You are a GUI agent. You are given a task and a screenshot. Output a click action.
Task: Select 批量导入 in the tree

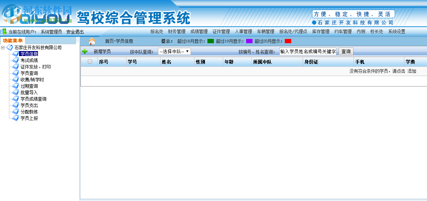pos(29,92)
